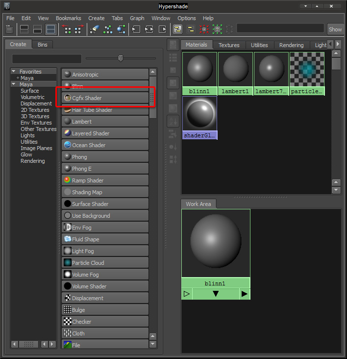Graph materials on selected objects icon
This screenshot has width=347, height=359.
click(121, 29)
